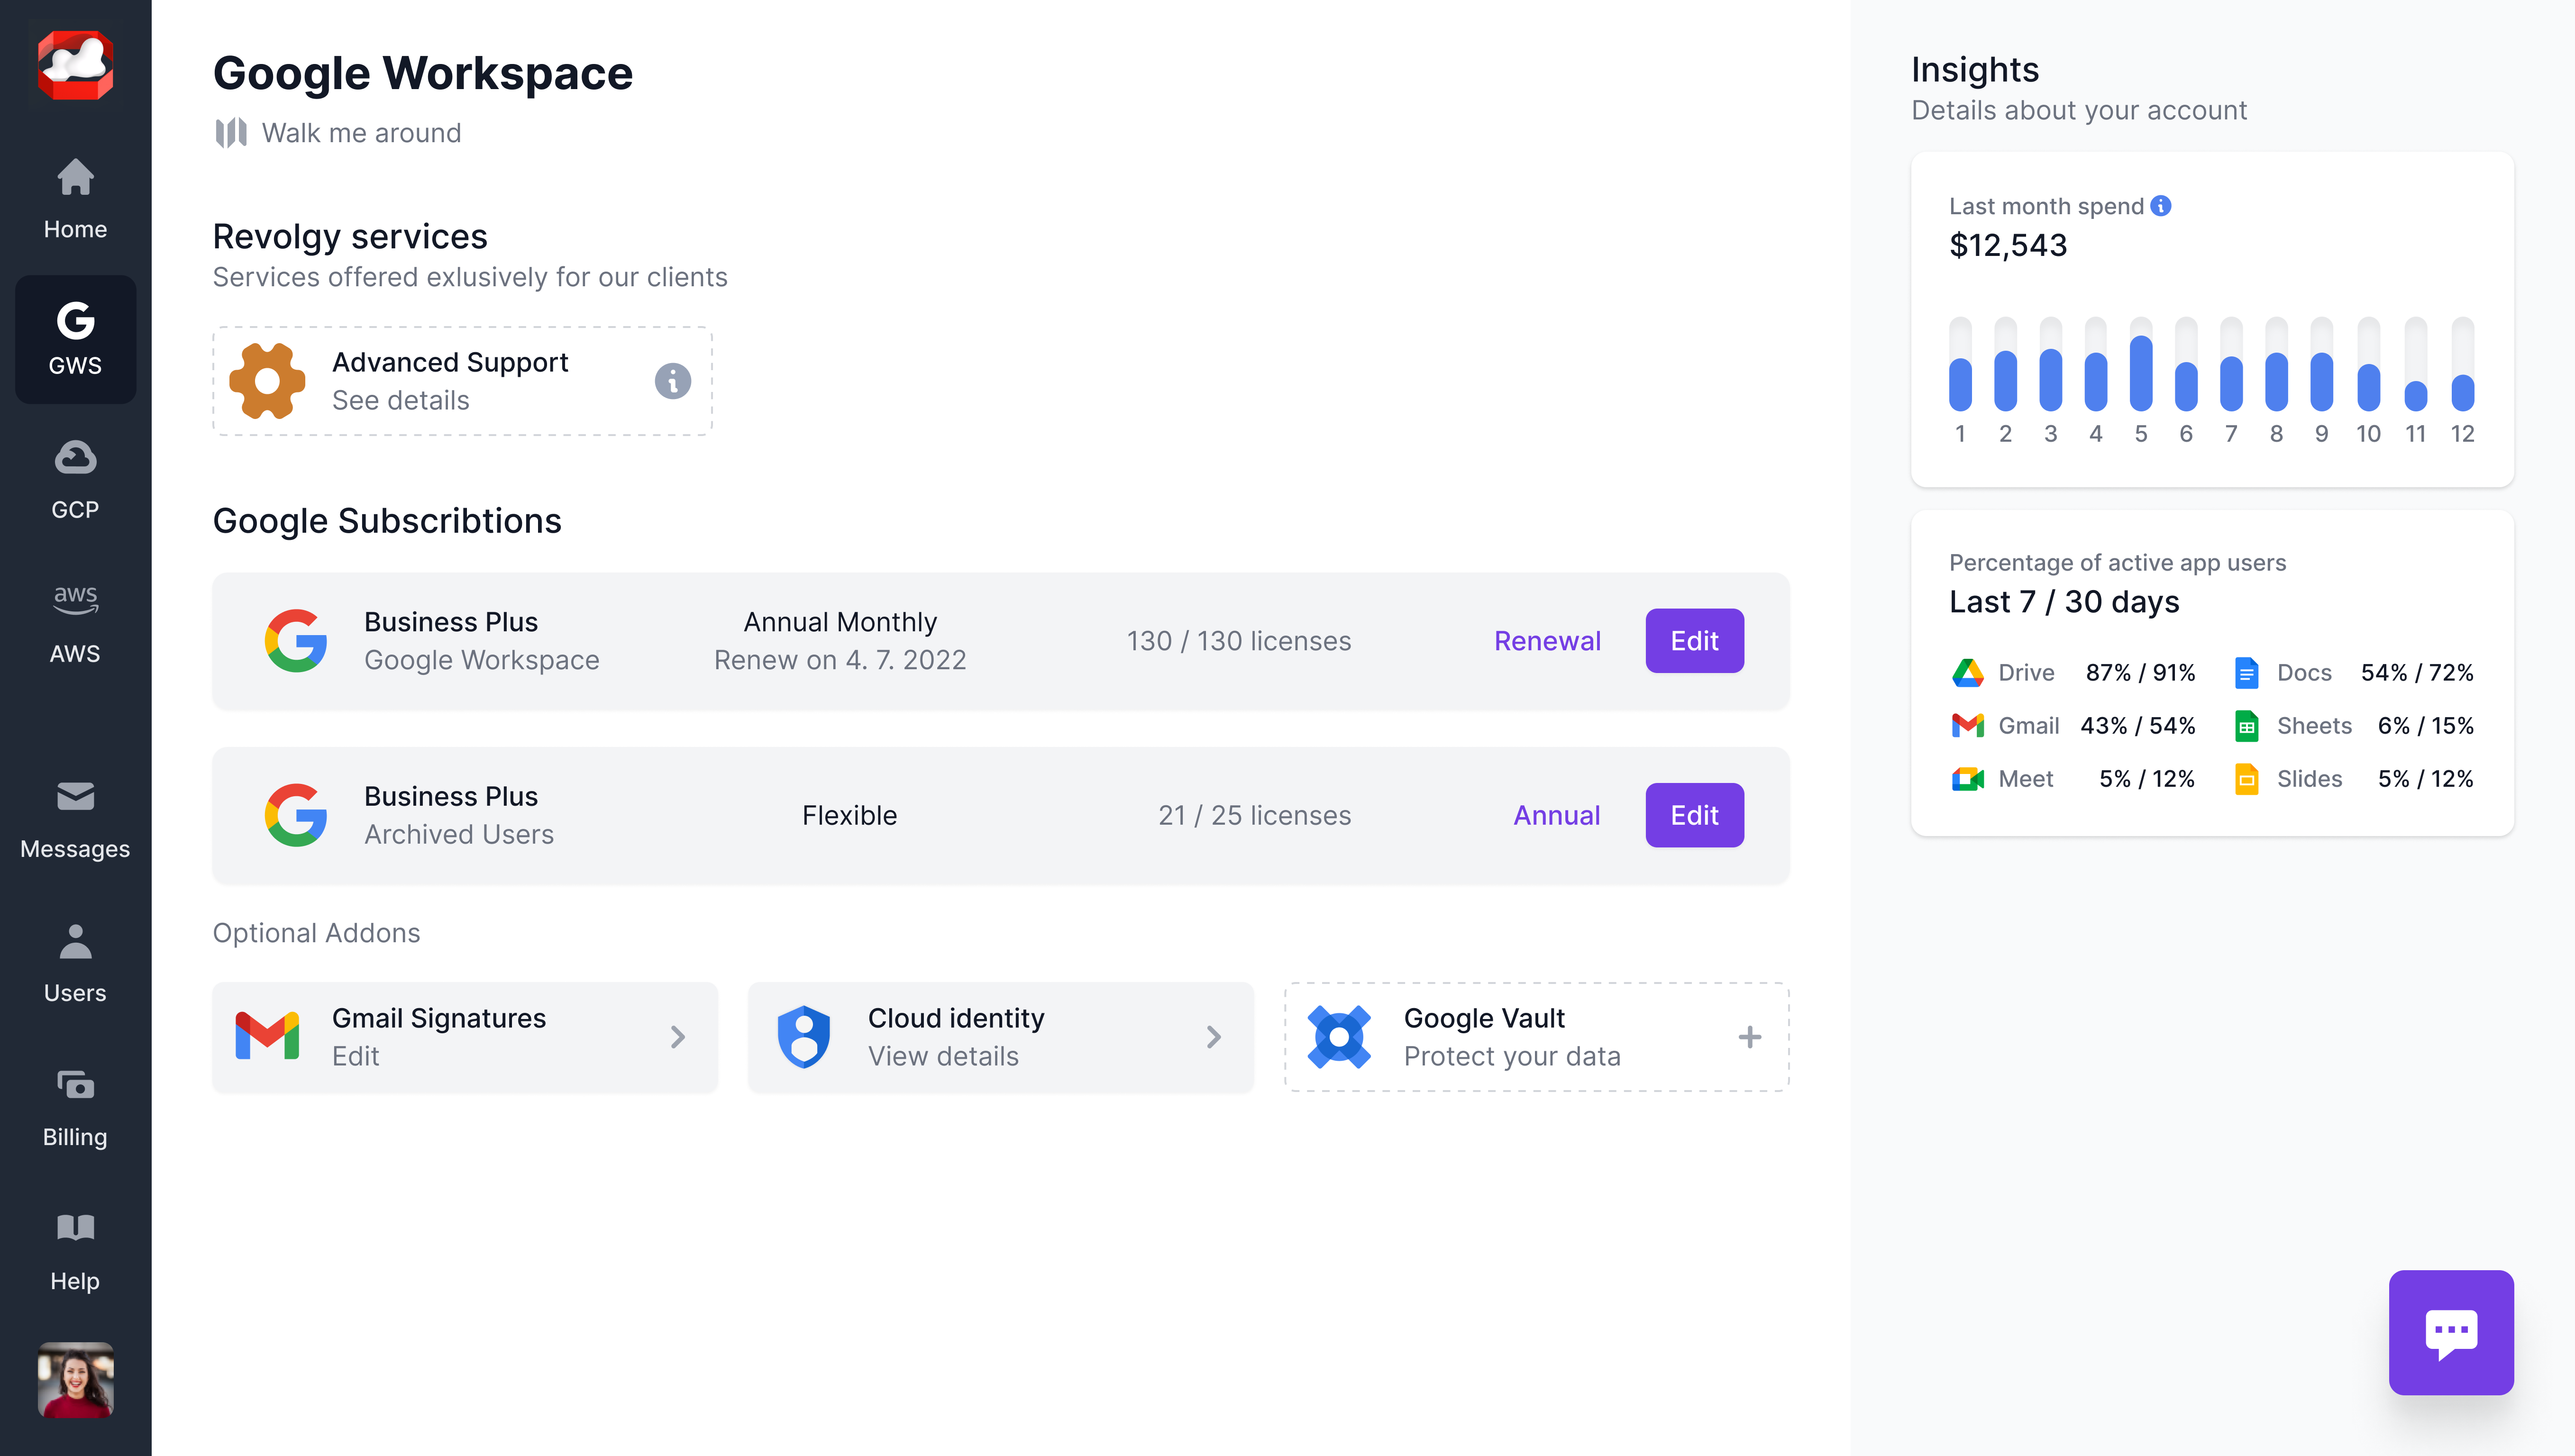Image resolution: width=2575 pixels, height=1456 pixels.
Task: Click the user profile photo
Action: click(75, 1380)
